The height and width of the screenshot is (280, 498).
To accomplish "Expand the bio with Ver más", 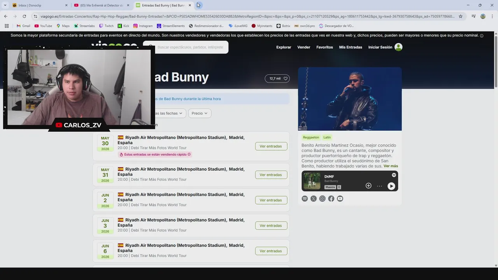I will (x=391, y=166).
